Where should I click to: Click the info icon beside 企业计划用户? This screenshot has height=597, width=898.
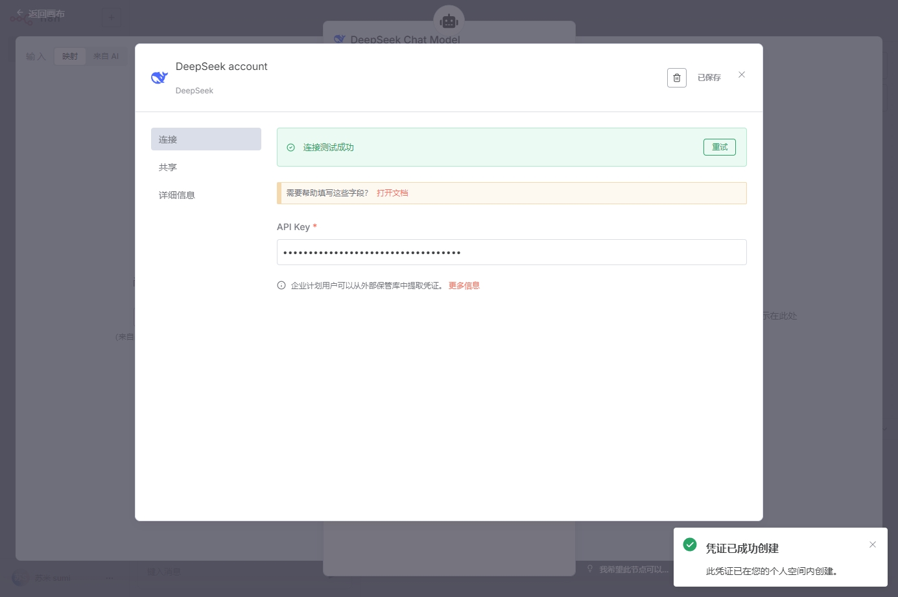point(281,285)
